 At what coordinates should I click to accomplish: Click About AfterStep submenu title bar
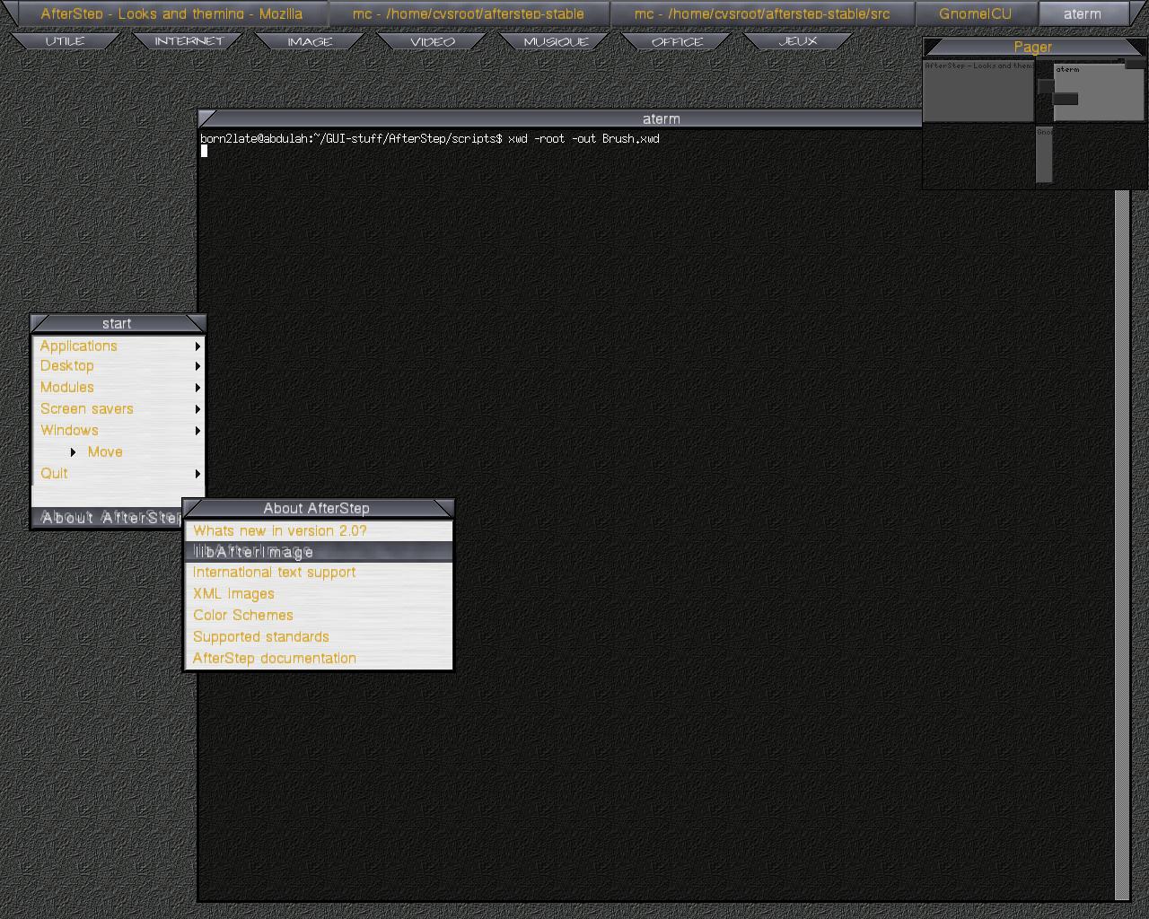(318, 508)
